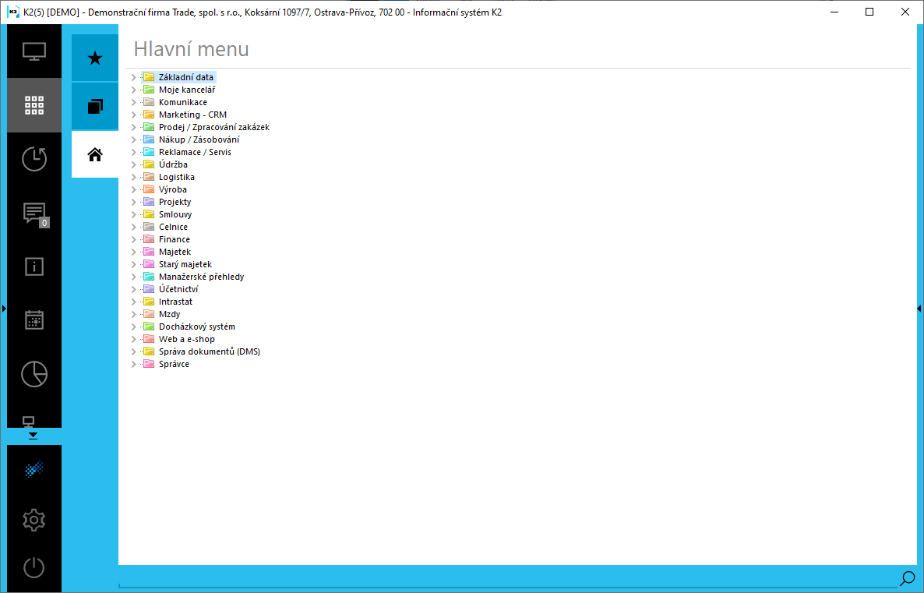
Task: Expand the Marketing - CRM folder
Action: pyautogui.click(x=134, y=115)
